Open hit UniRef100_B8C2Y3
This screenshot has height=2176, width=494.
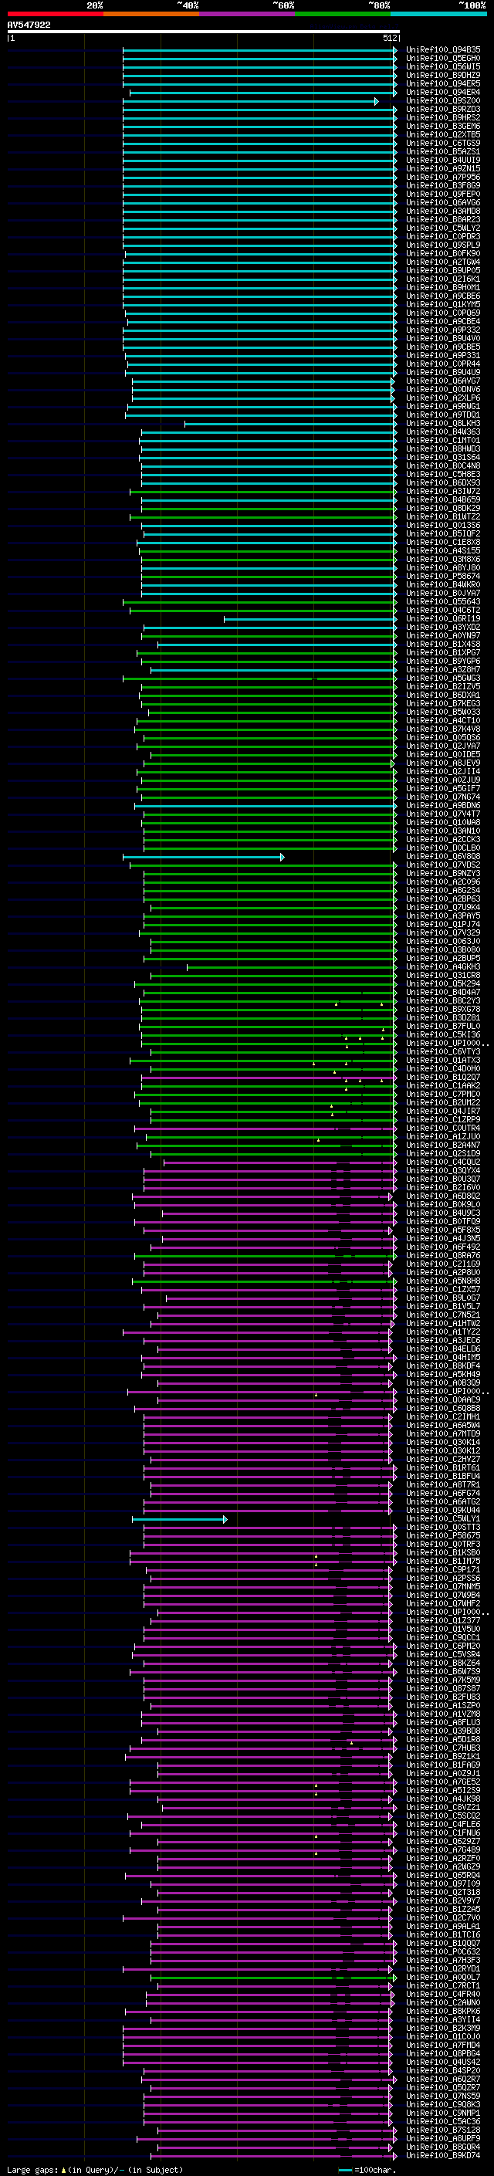(x=443, y=1001)
